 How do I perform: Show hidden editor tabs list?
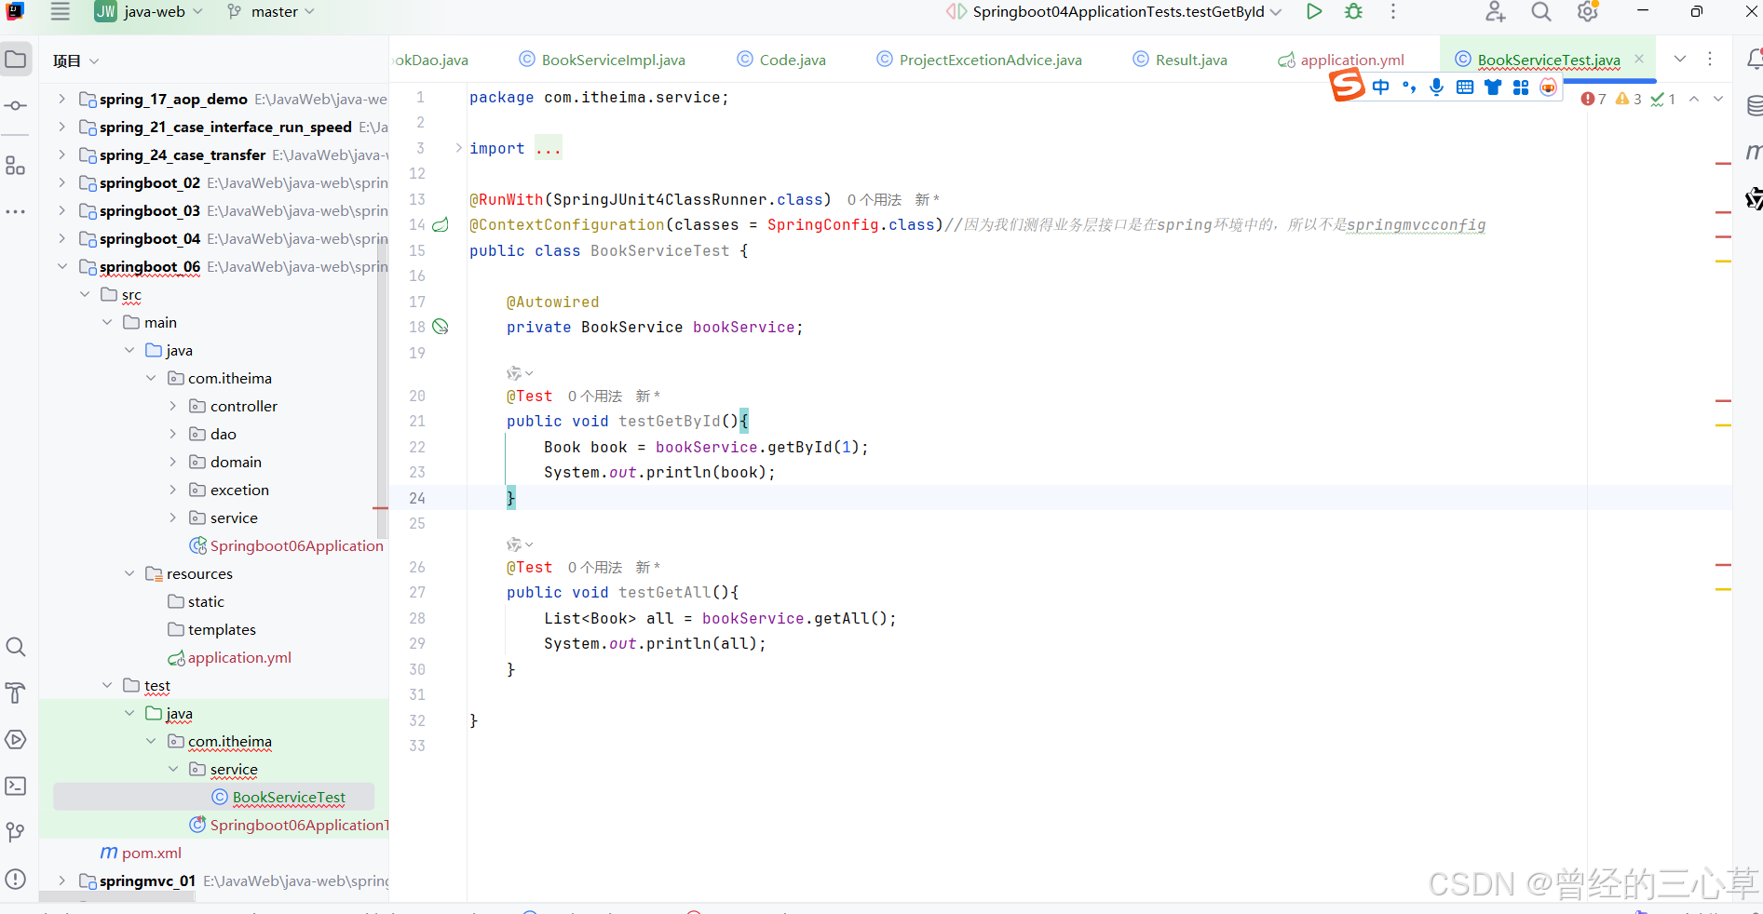[1680, 59]
